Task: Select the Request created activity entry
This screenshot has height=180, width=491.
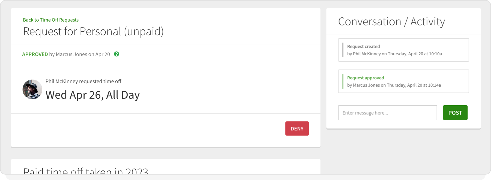Action: (403, 50)
